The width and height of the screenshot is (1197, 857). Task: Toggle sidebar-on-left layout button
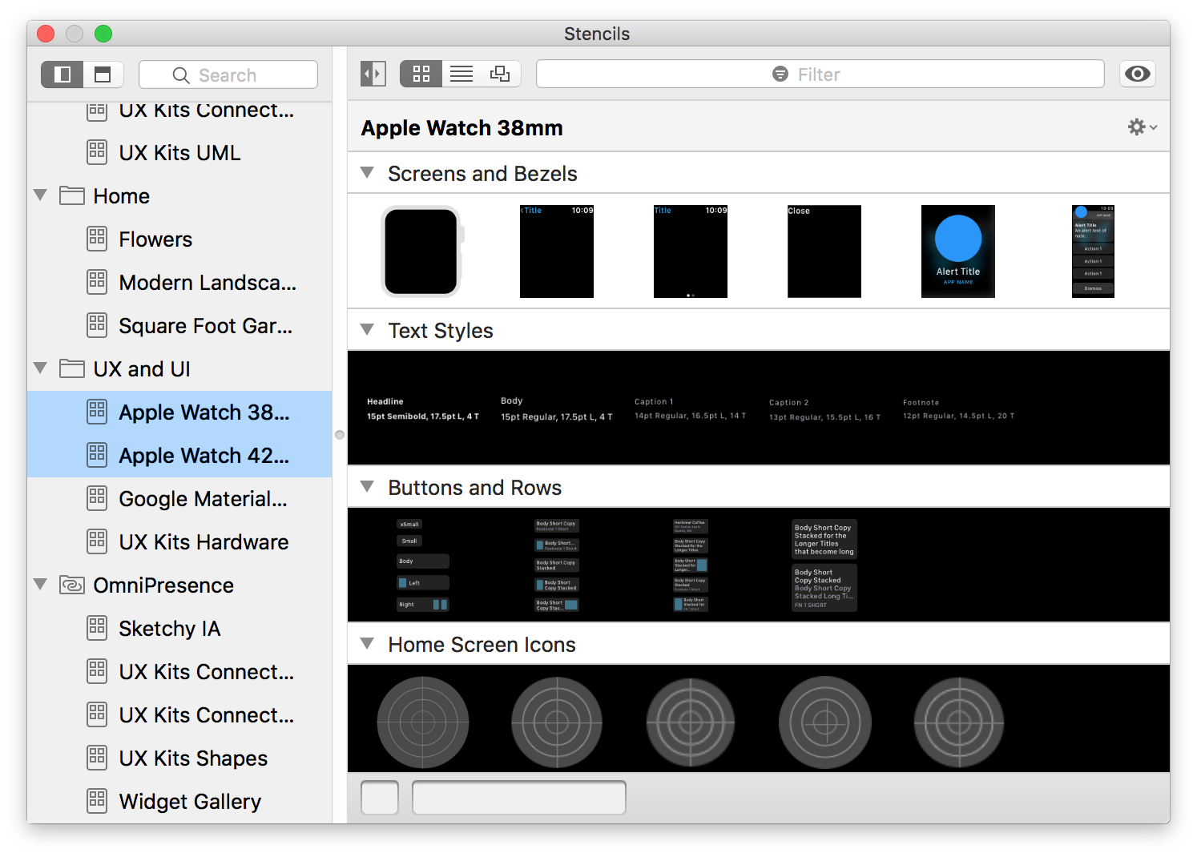click(x=62, y=74)
